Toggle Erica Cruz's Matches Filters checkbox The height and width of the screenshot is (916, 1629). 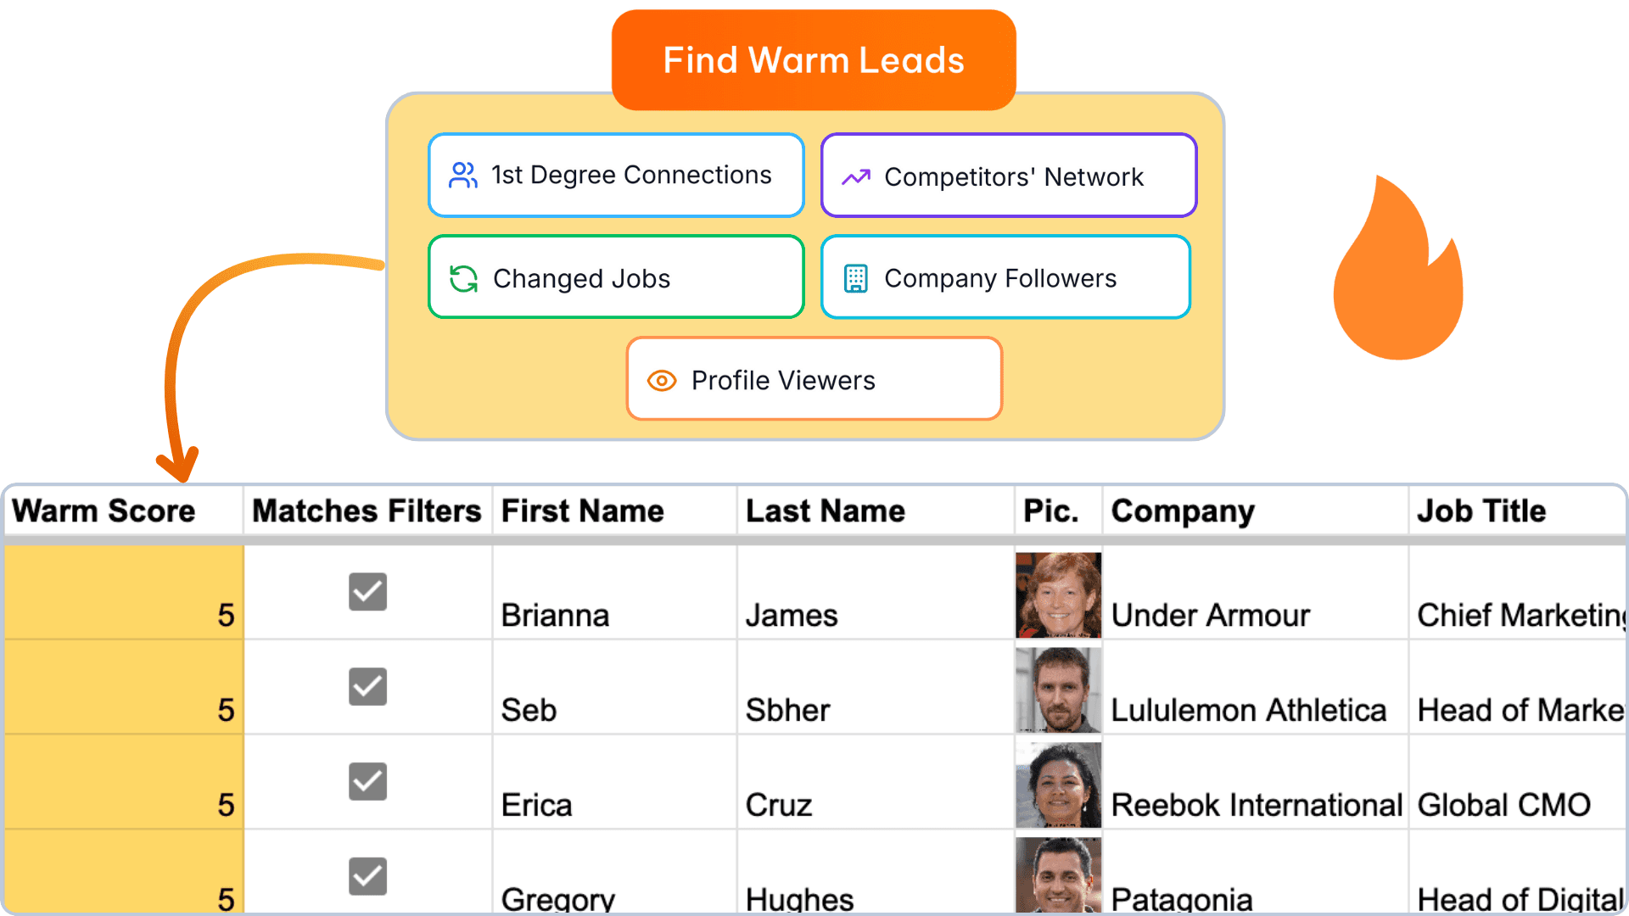pos(367,781)
